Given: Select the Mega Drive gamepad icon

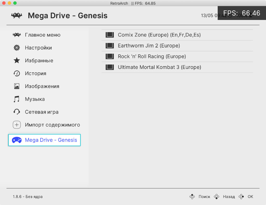Looking at the screenshot, I should [17, 140].
